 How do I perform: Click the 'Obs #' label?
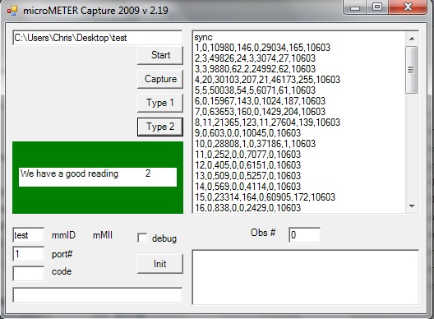coord(263,233)
